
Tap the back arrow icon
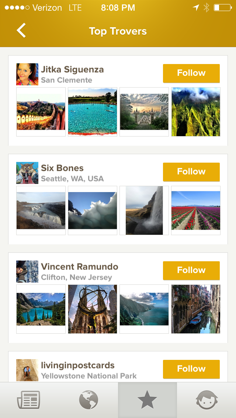pos(21,31)
